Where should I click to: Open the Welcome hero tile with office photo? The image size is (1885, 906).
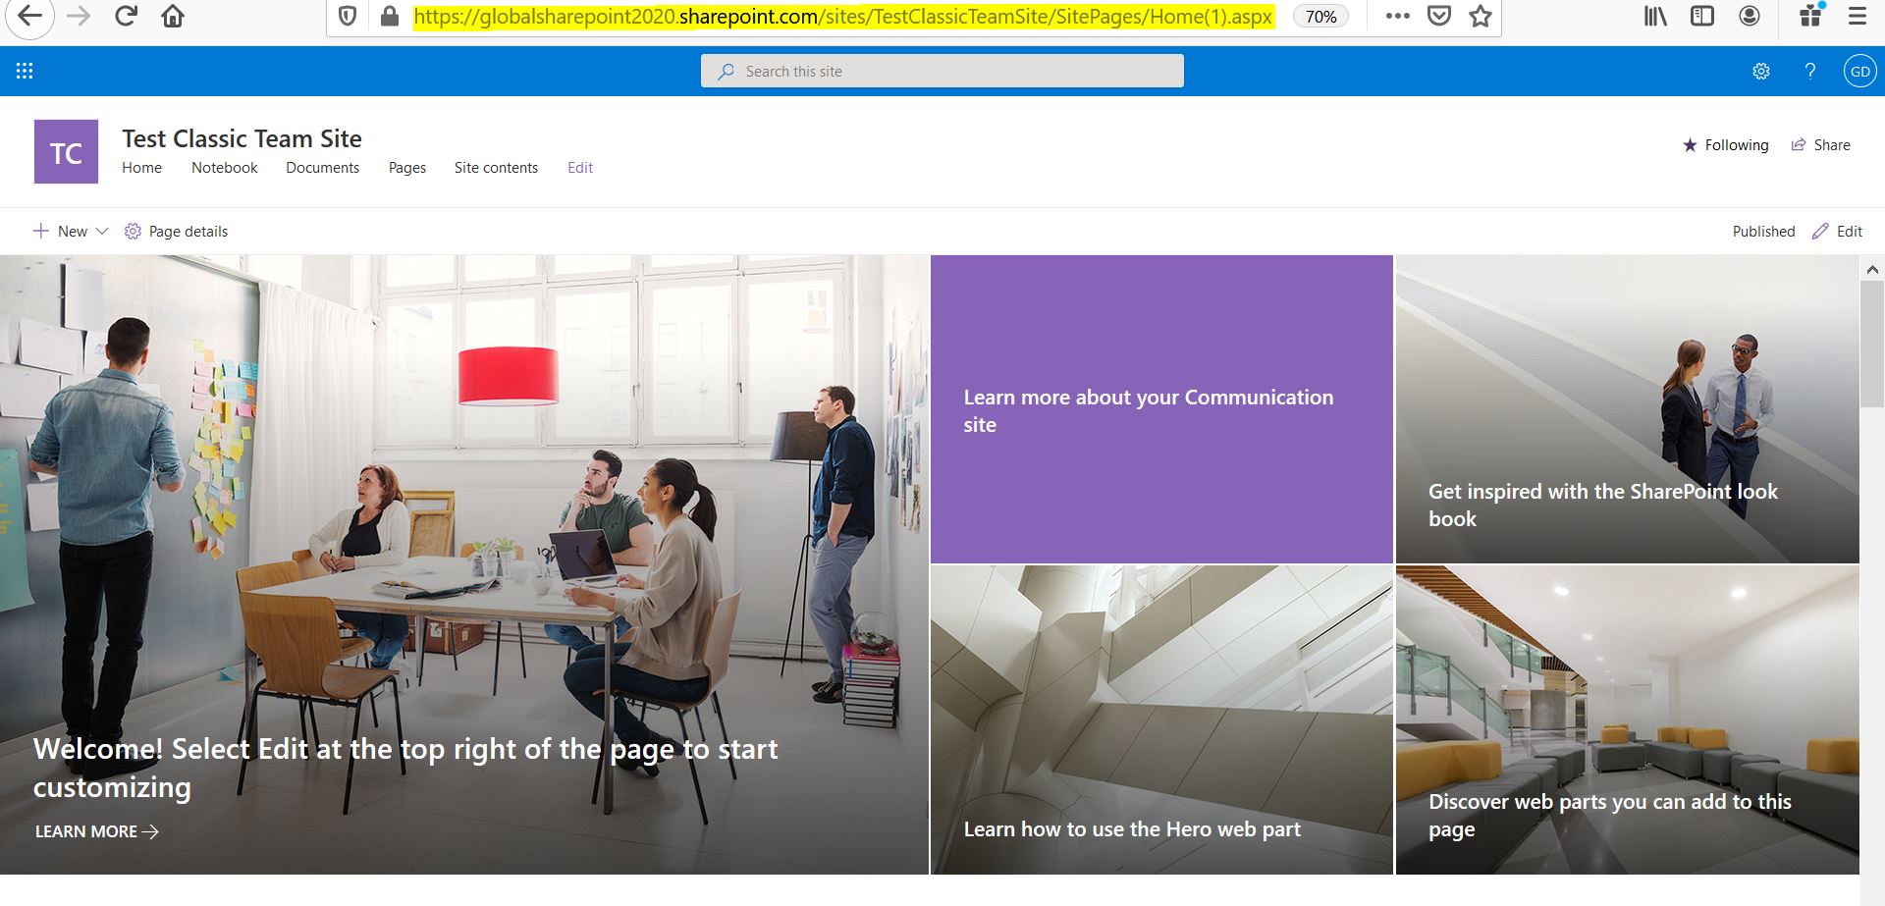pyautogui.click(x=464, y=564)
